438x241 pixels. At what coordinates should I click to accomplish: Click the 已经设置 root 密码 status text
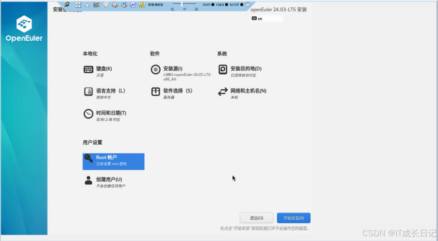111,164
